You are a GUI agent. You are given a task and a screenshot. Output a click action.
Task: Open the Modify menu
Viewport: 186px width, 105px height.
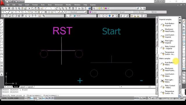click(69, 5)
